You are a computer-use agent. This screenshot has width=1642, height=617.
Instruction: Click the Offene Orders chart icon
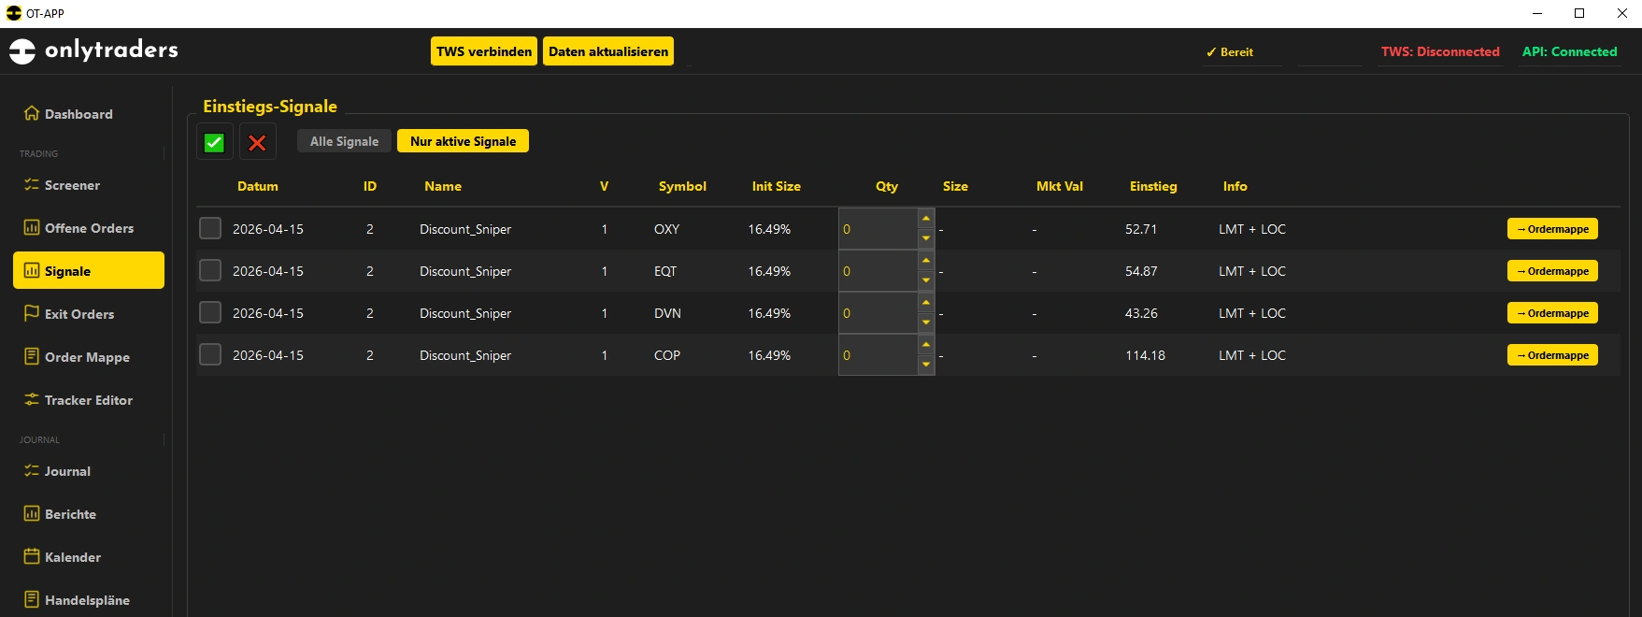(32, 227)
